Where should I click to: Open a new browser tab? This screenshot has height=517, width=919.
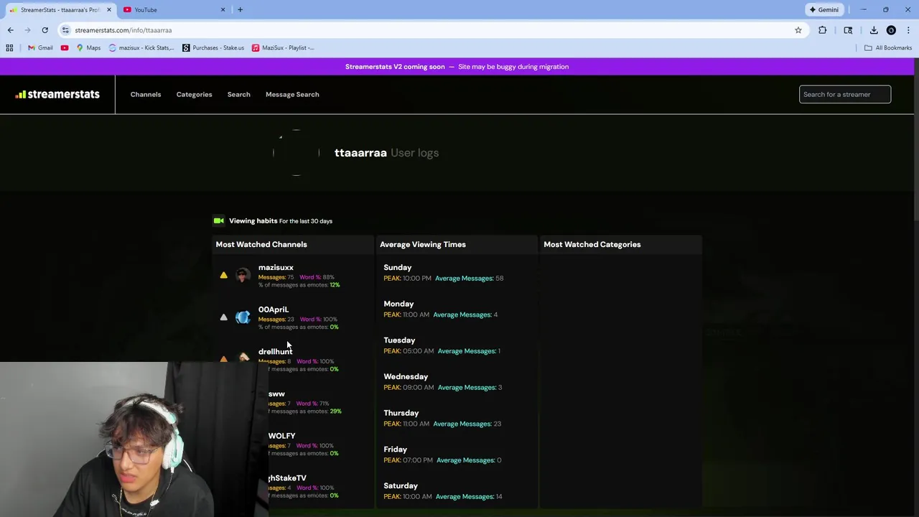240,9
